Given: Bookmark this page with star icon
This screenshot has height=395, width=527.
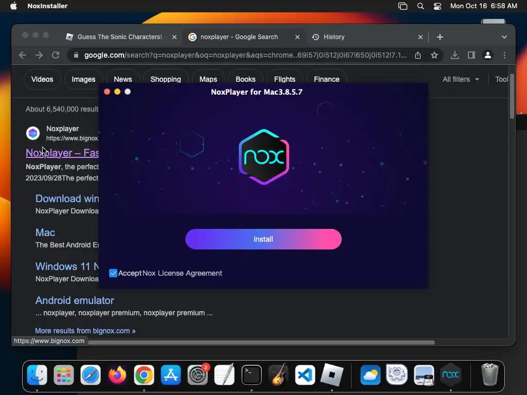Looking at the screenshot, I should tap(434, 55).
